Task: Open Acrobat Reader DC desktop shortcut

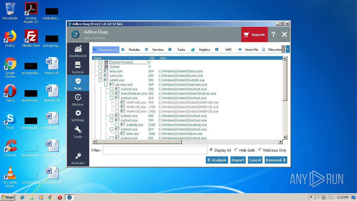Action: point(31,13)
